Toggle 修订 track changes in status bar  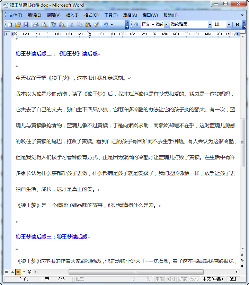click(x=171, y=279)
